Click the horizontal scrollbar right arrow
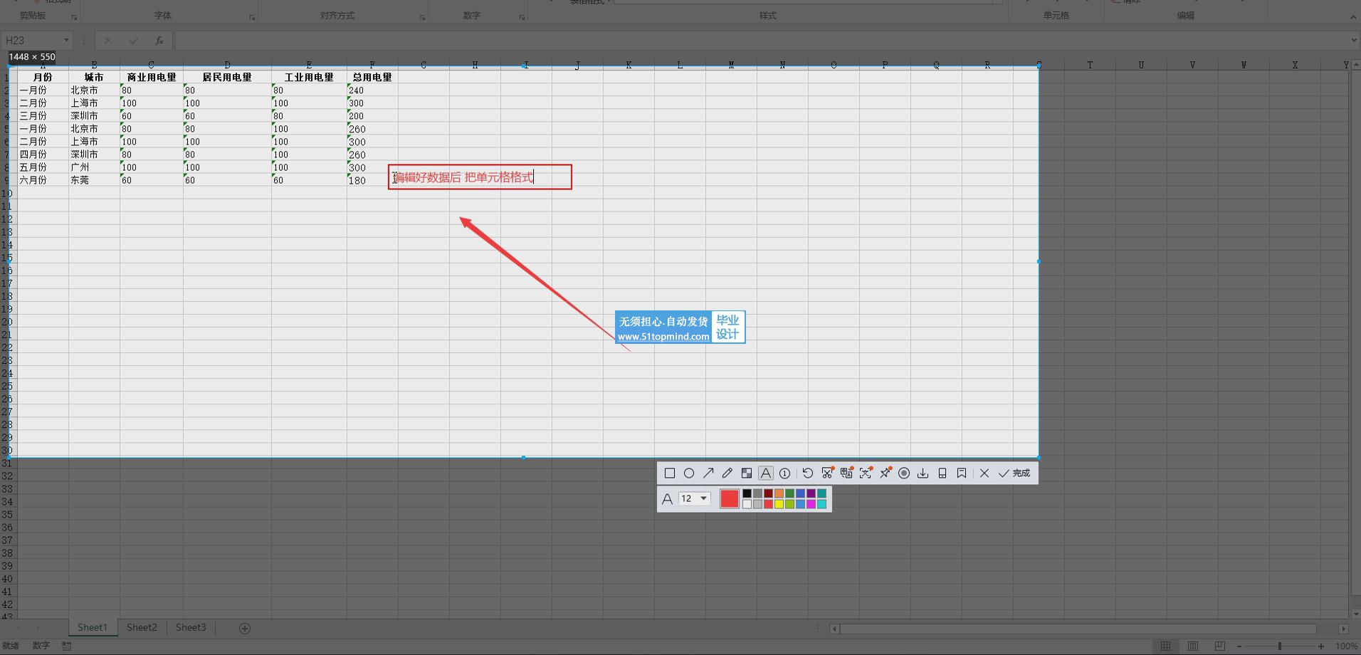Viewport: 1361px width, 655px height. 1343,629
